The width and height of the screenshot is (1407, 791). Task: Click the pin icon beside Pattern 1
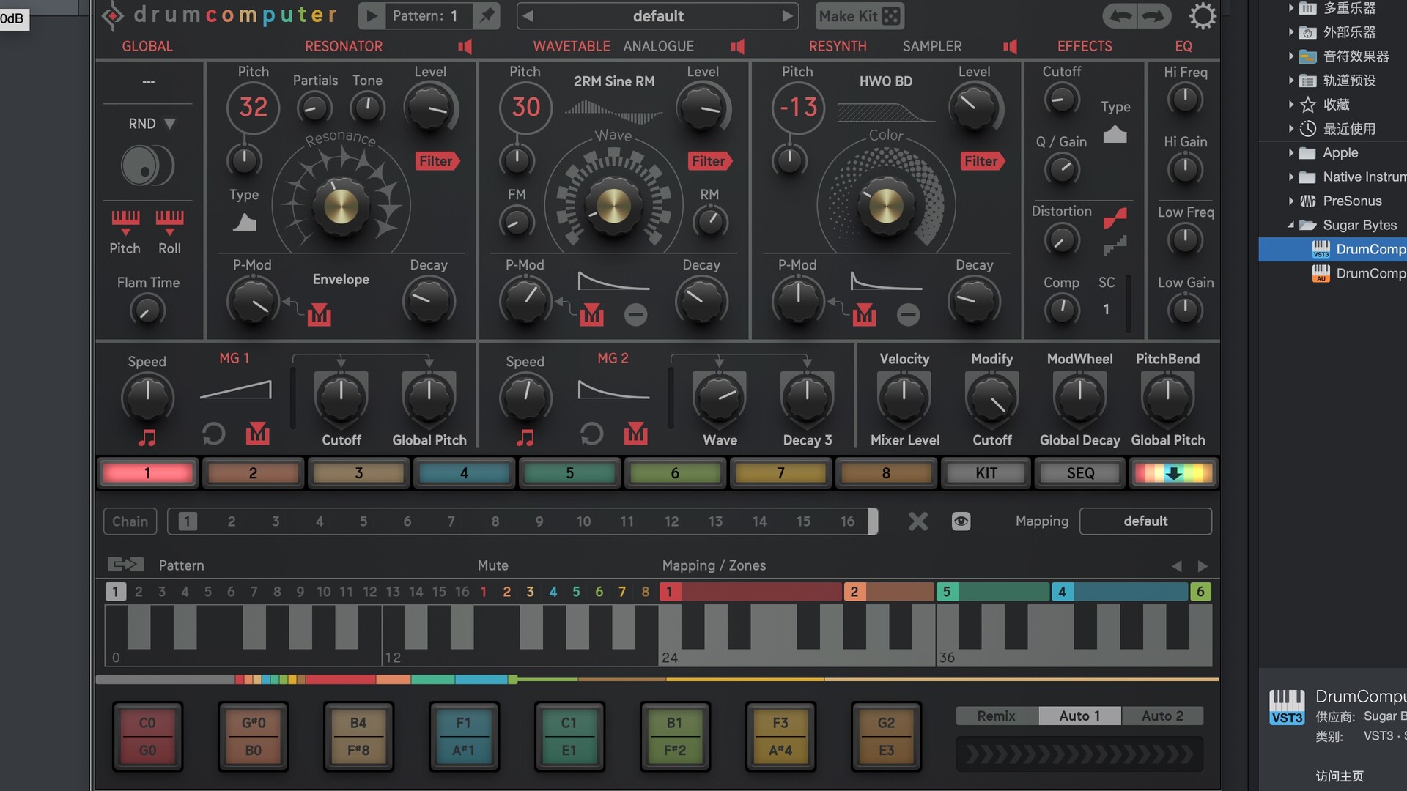pos(486,16)
